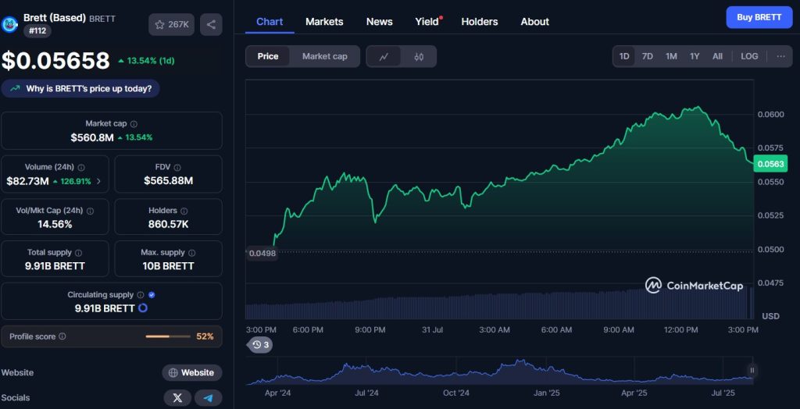
Task: Click the verified circulating supply badge
Action: click(x=152, y=295)
